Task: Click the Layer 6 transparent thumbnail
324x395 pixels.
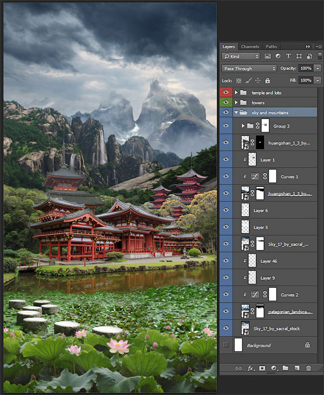Action: (x=245, y=210)
